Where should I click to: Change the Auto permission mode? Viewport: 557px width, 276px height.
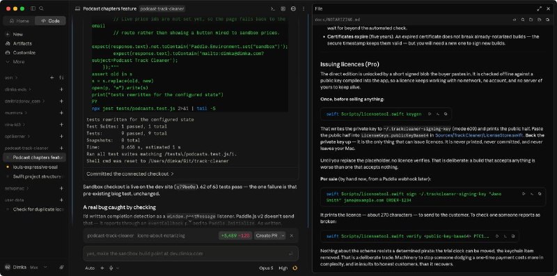[90, 268]
